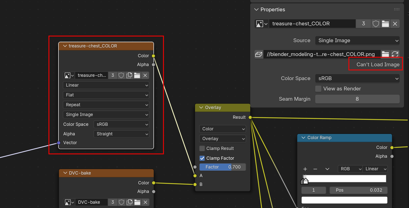This screenshot has height=208, width=409.
Task: Remove color stop with minus icon
Action: click(x=315, y=169)
